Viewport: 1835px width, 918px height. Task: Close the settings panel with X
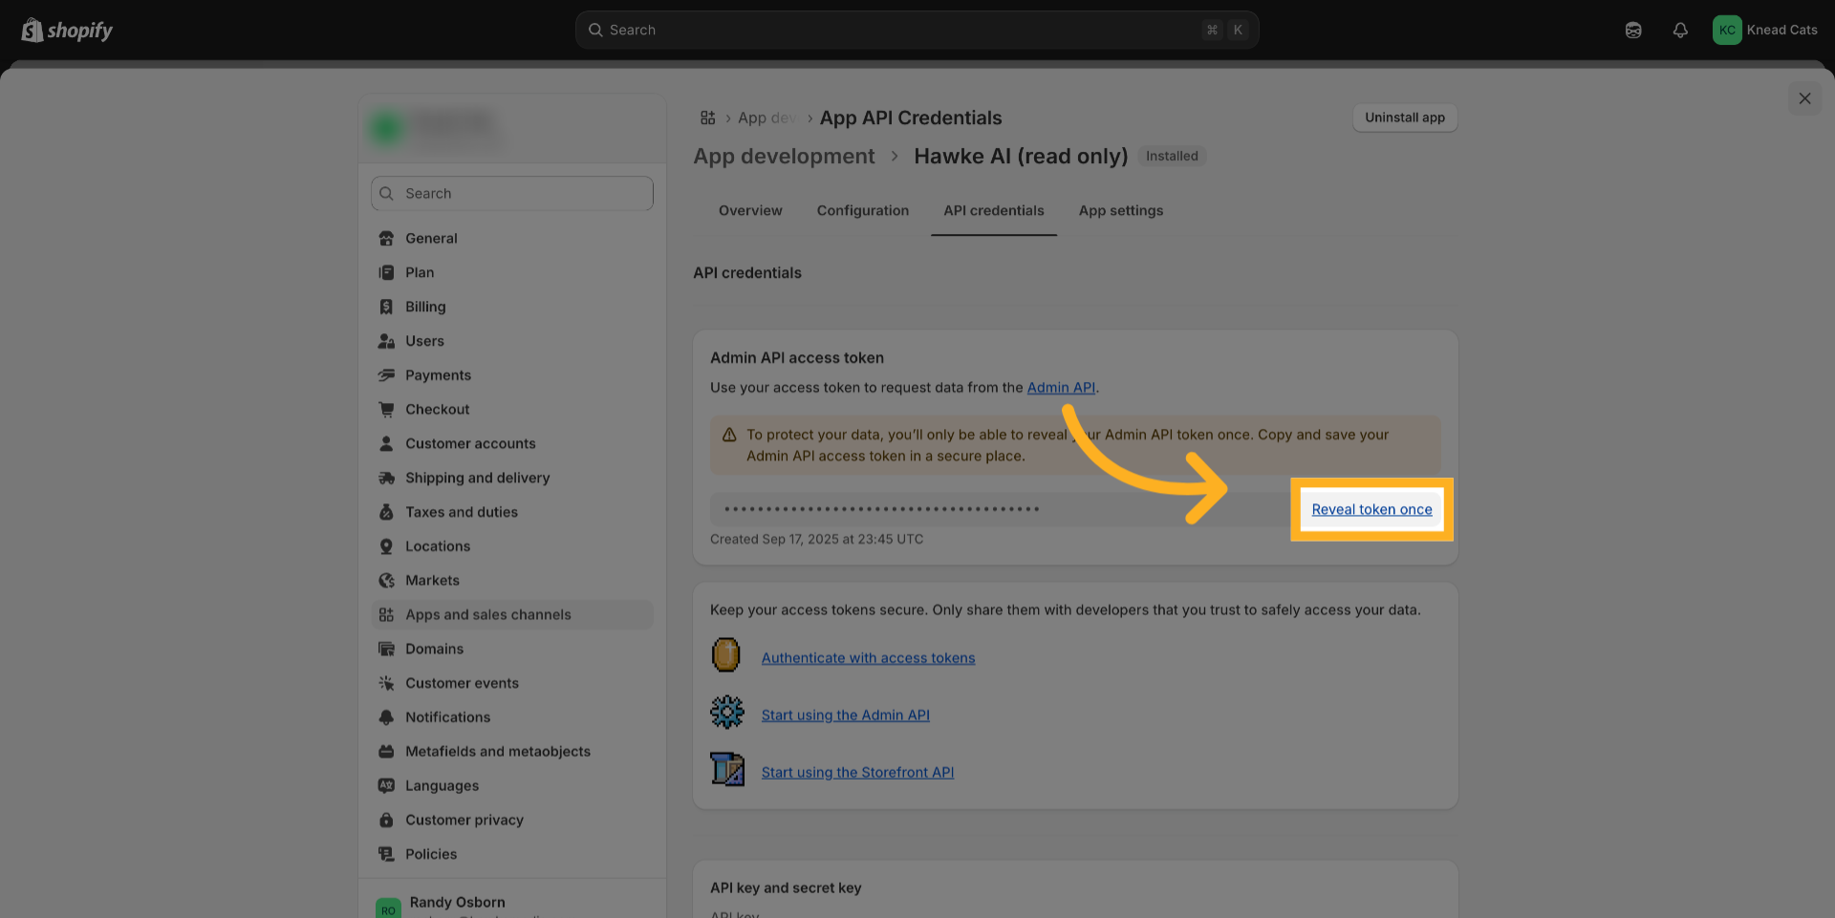(1804, 98)
